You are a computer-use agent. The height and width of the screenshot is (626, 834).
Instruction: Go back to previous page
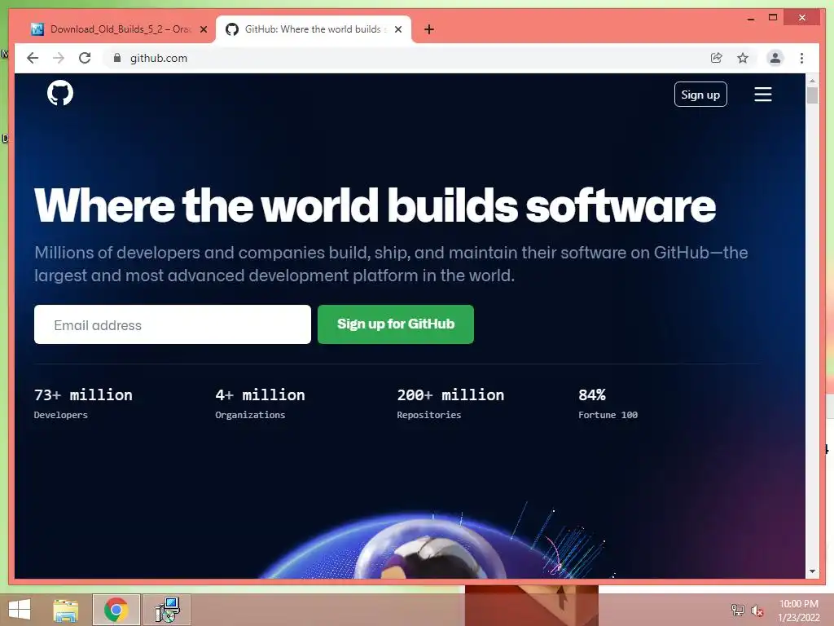coord(33,58)
